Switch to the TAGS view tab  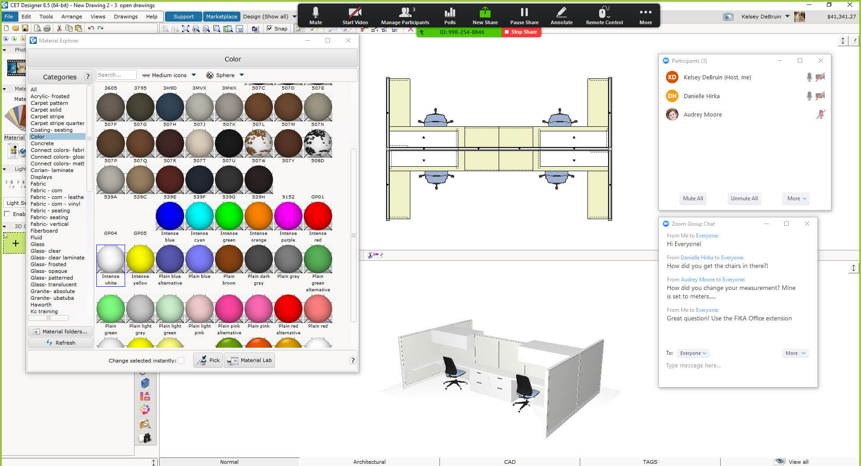(x=650, y=462)
